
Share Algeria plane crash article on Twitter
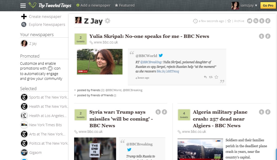261,112
